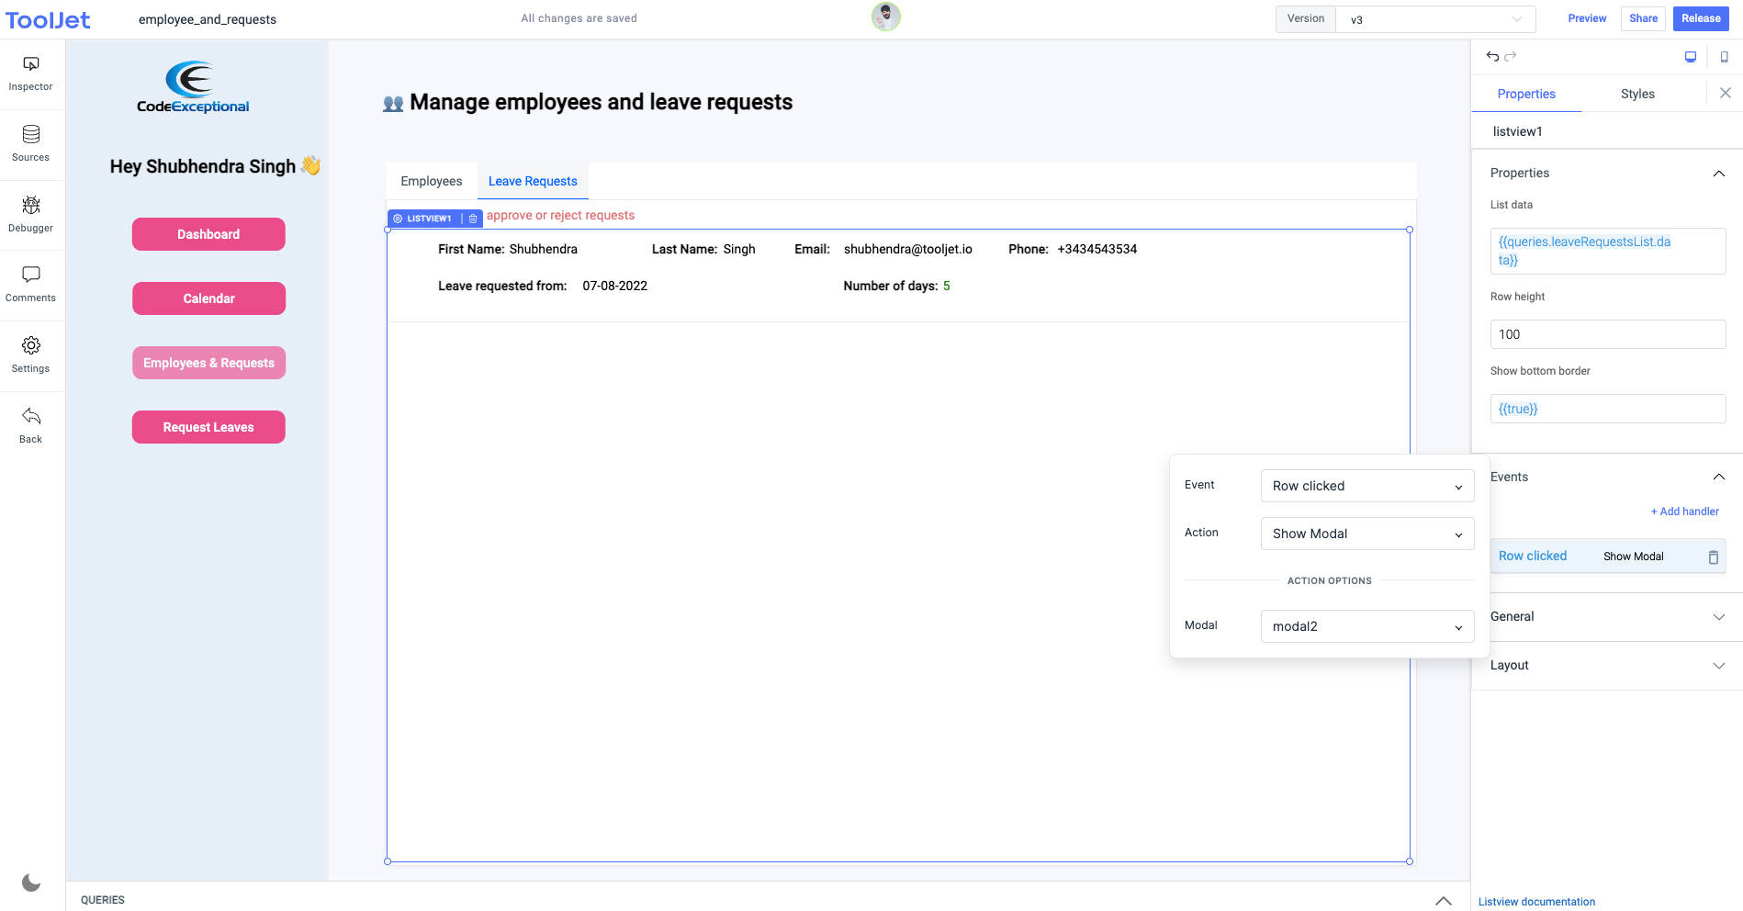1743x911 pixels.
Task: Click the undo arrow above Properties
Action: pyautogui.click(x=1490, y=56)
